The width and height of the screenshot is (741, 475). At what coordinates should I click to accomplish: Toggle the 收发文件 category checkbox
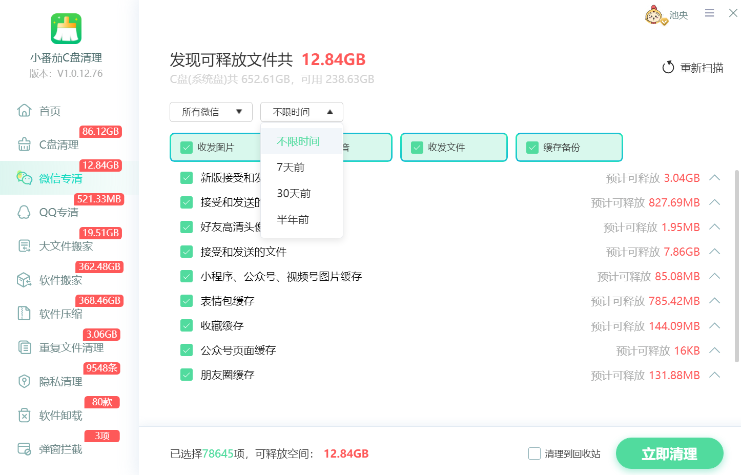[417, 148]
